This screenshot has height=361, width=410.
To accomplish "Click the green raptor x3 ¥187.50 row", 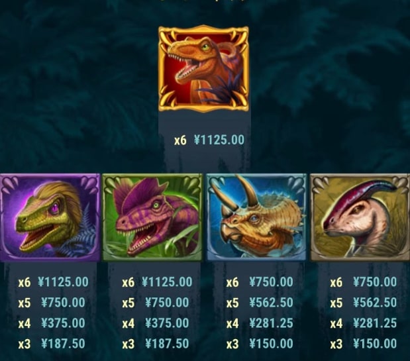I will 52,344.
